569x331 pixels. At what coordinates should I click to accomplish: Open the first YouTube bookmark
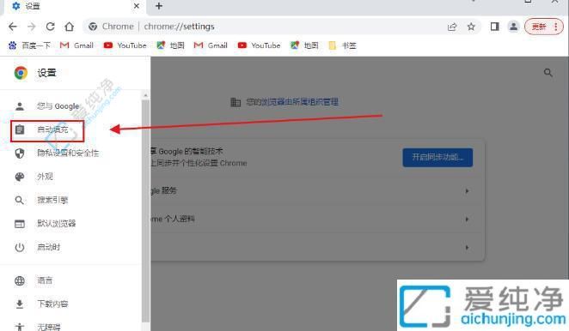click(x=125, y=45)
